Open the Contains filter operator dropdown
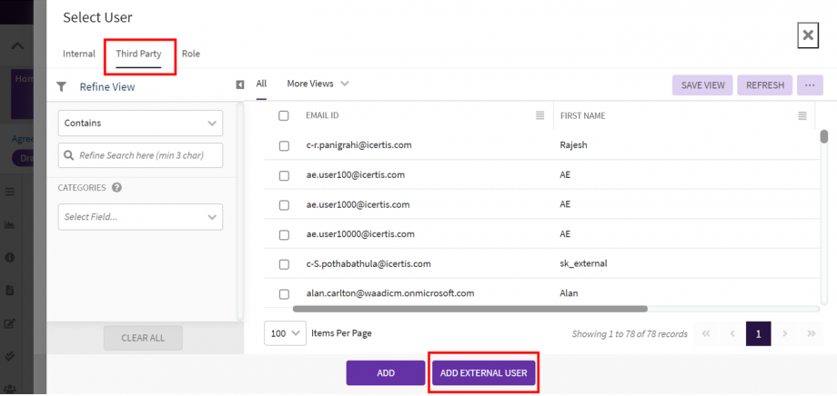Viewport: 837px width, 396px height. click(x=140, y=123)
